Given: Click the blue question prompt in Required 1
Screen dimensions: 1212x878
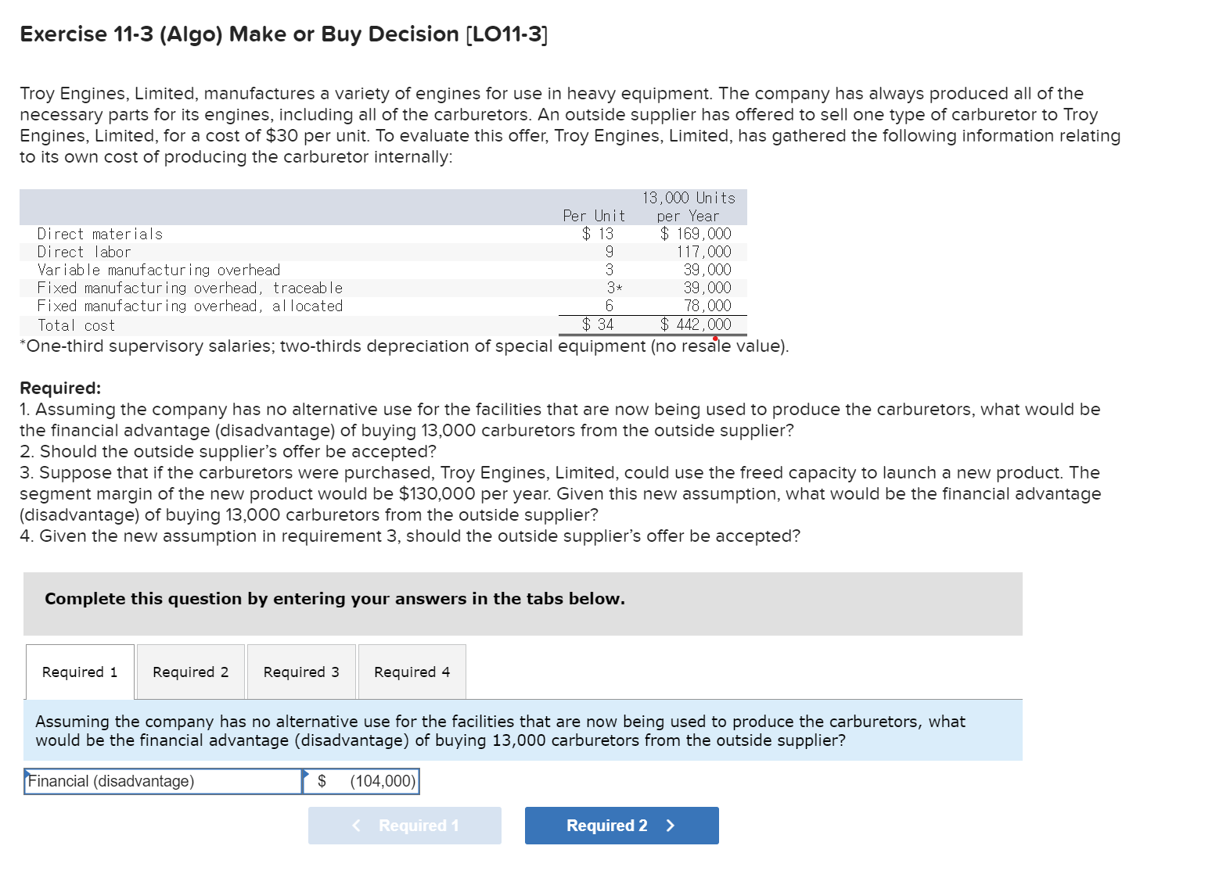Looking at the screenshot, I should click(x=523, y=730).
